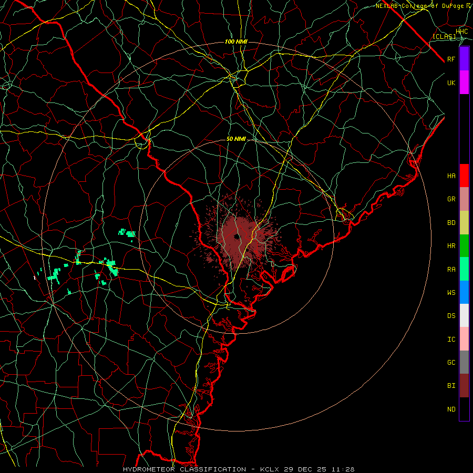Click the HYDROMETEOR CLASSIFICATION title text

click(x=184, y=469)
